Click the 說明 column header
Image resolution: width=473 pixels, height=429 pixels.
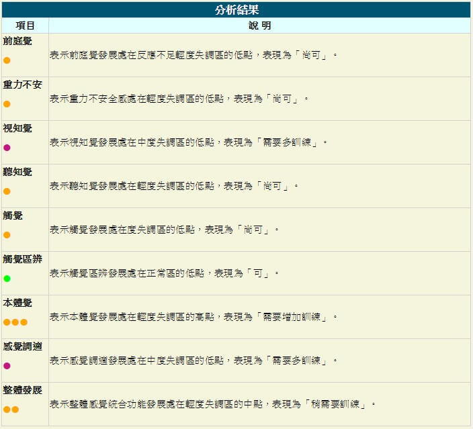[260, 26]
